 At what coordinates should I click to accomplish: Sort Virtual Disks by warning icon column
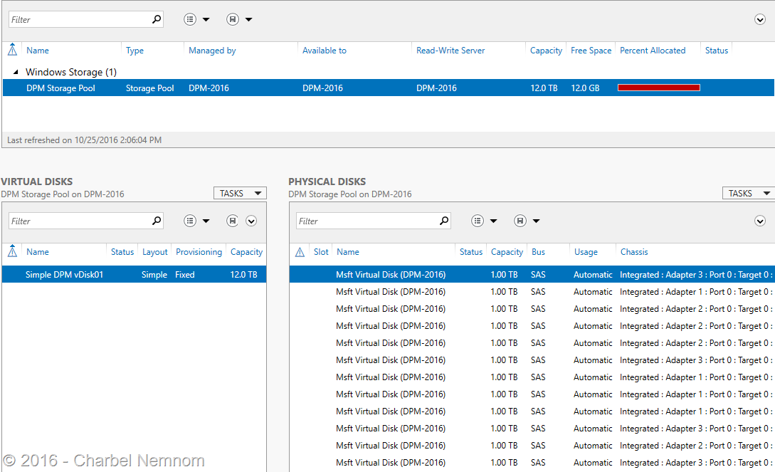pos(12,251)
